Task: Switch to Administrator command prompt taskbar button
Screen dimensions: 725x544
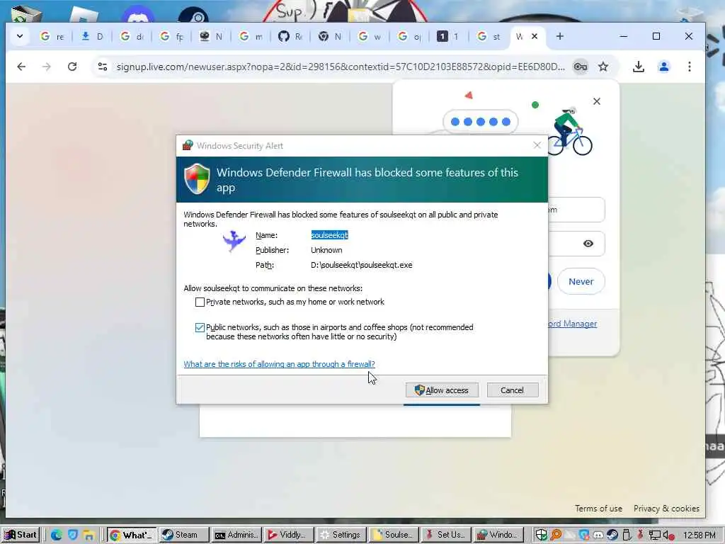Action: [236, 535]
